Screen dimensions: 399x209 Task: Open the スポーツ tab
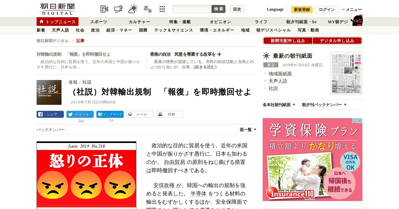coord(99,22)
